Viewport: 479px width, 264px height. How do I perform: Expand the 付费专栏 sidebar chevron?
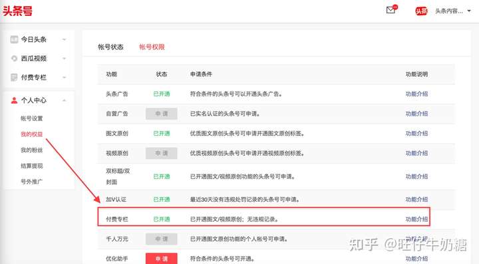coord(64,78)
